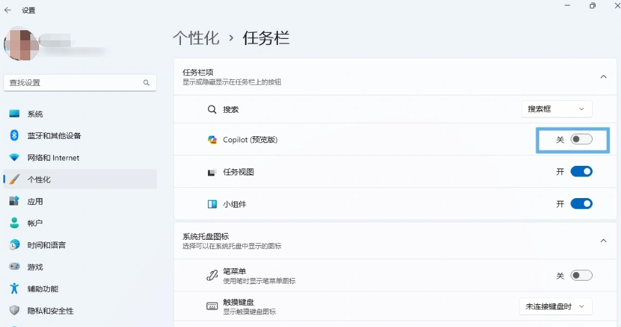The image size is (621, 327).
Task: Turn on the 笔菜单 toggle
Action: (581, 275)
